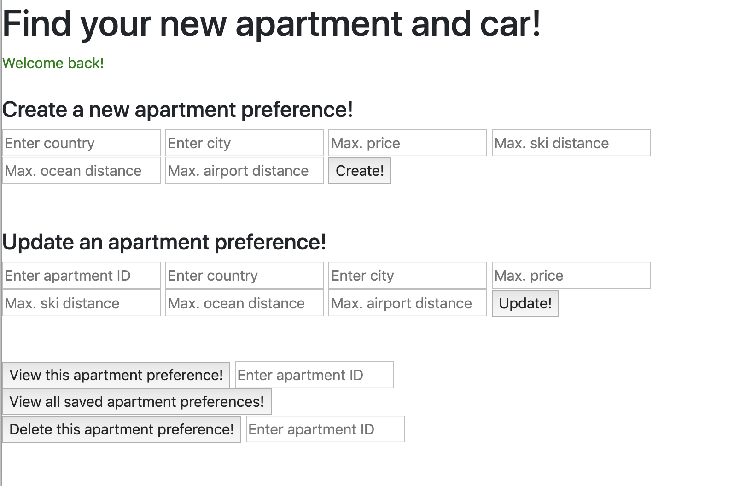Select apartment ID field beside Delete this preference

(x=326, y=429)
